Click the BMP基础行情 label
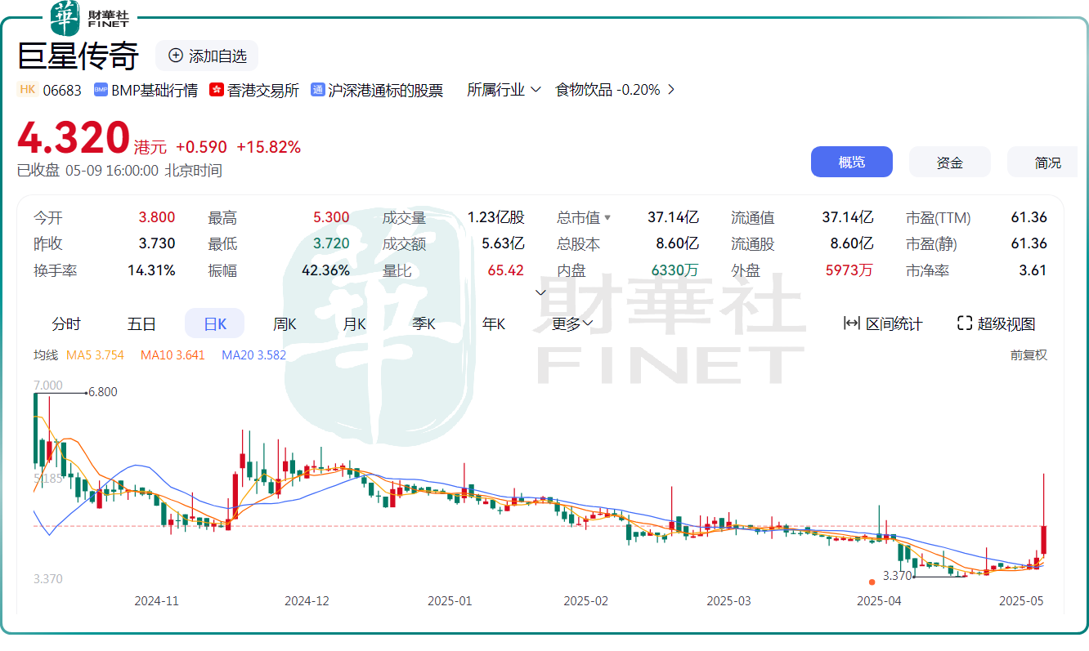This screenshot has height=651, width=1089. [155, 90]
